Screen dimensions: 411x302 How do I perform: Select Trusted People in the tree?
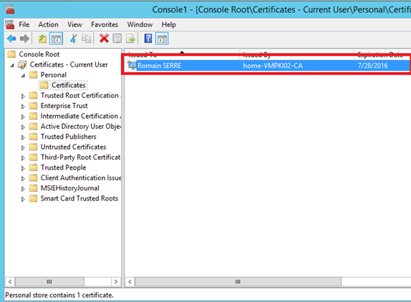tap(63, 167)
